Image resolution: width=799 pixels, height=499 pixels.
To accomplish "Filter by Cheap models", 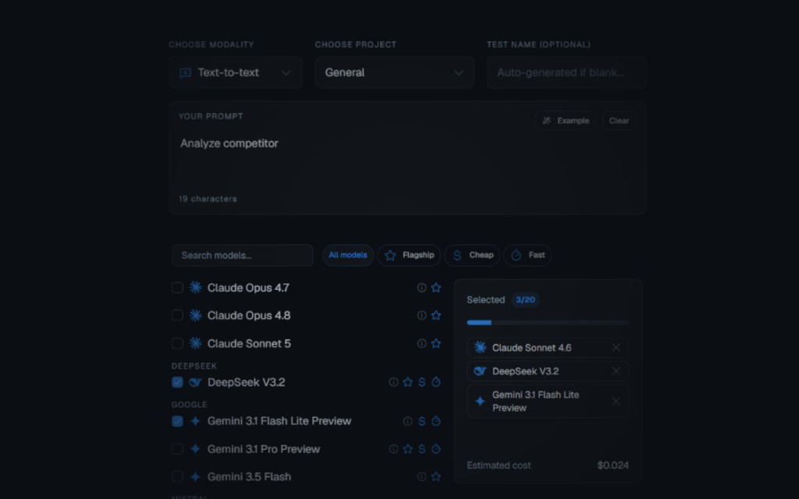I will click(x=472, y=255).
